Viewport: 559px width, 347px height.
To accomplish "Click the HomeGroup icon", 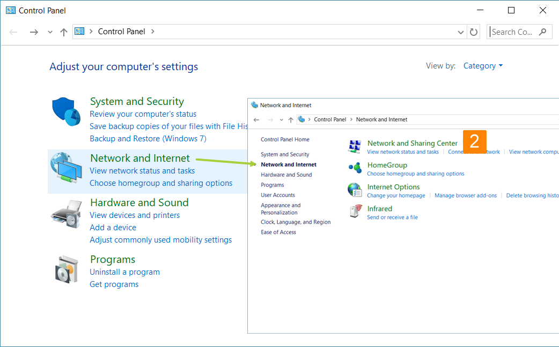I will click(x=355, y=168).
